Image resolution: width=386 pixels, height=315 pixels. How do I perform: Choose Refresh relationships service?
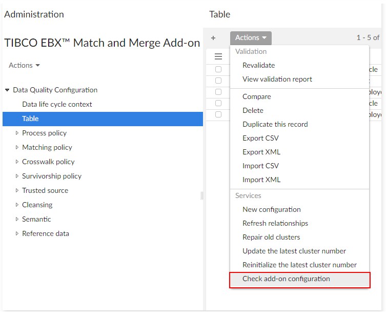point(275,223)
